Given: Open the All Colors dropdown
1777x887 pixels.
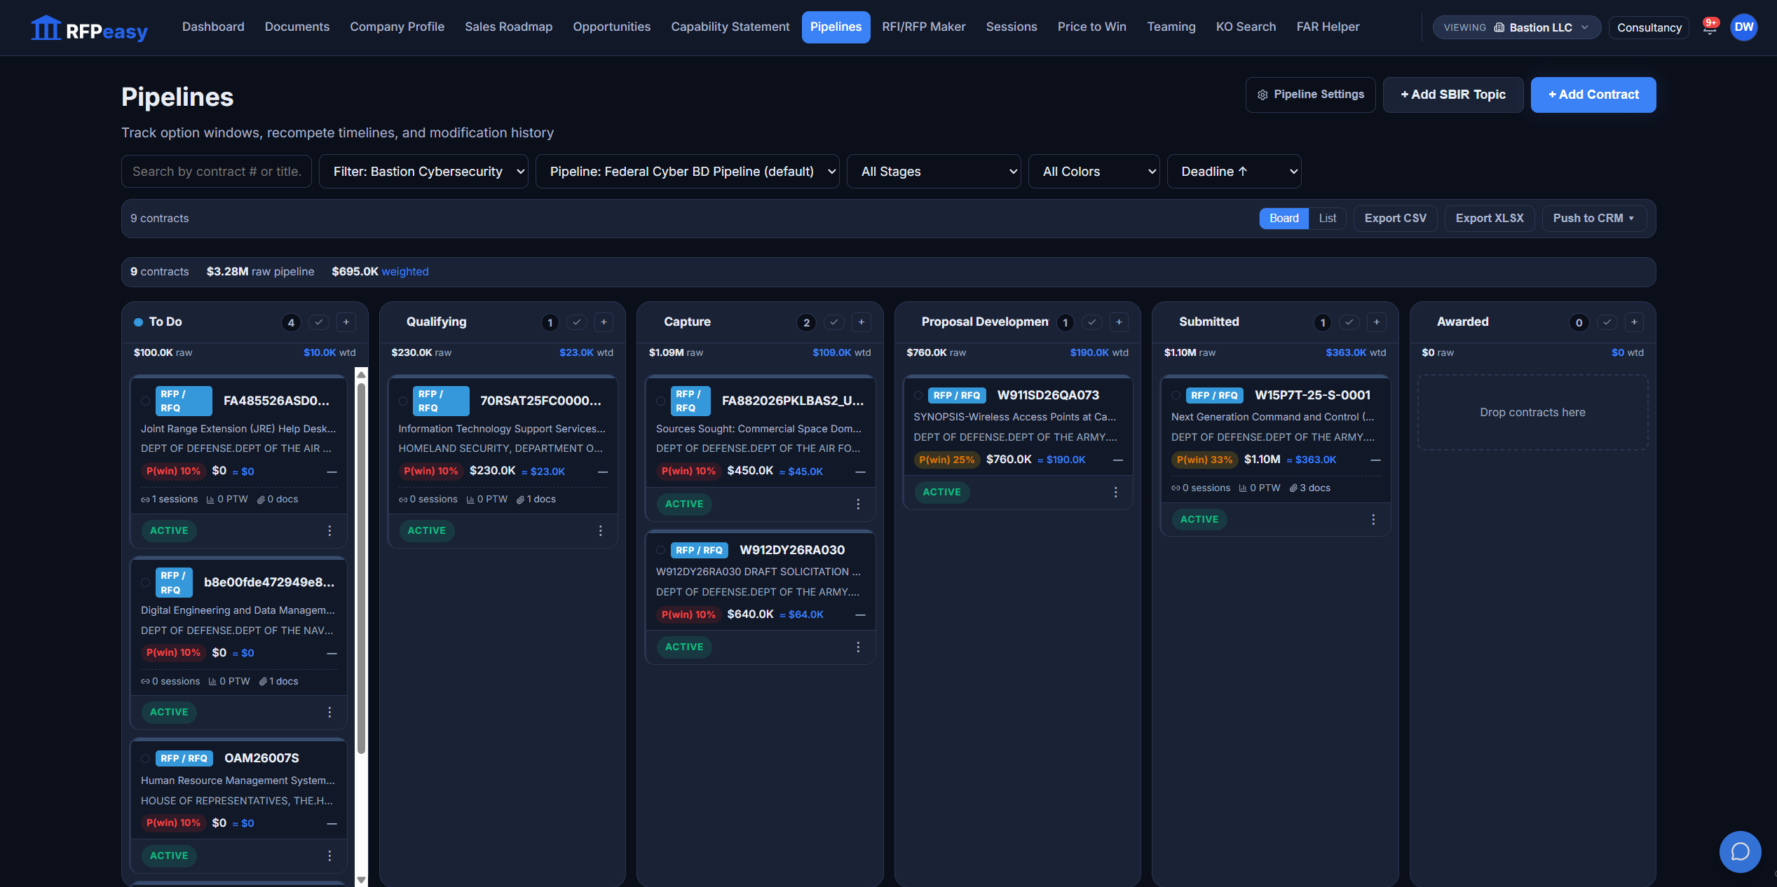Looking at the screenshot, I should coord(1094,171).
